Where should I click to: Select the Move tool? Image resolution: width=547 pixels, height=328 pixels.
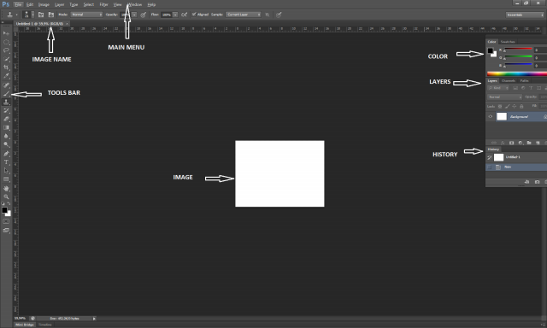[x=6, y=33]
